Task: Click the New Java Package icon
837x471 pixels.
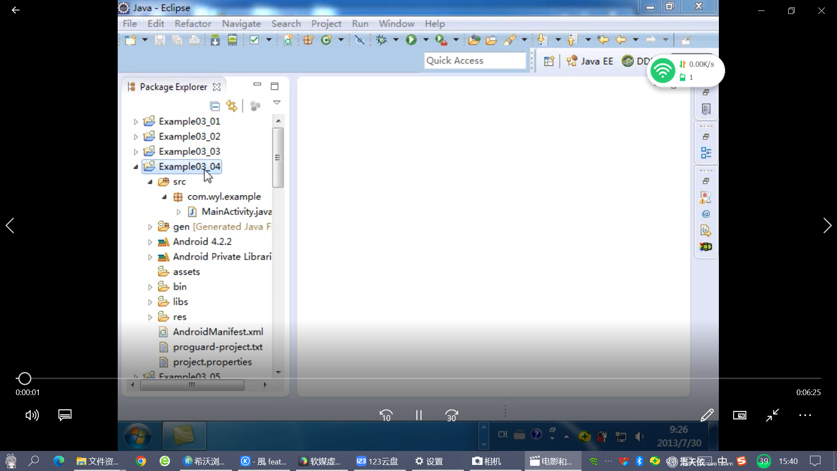Action: [309, 40]
